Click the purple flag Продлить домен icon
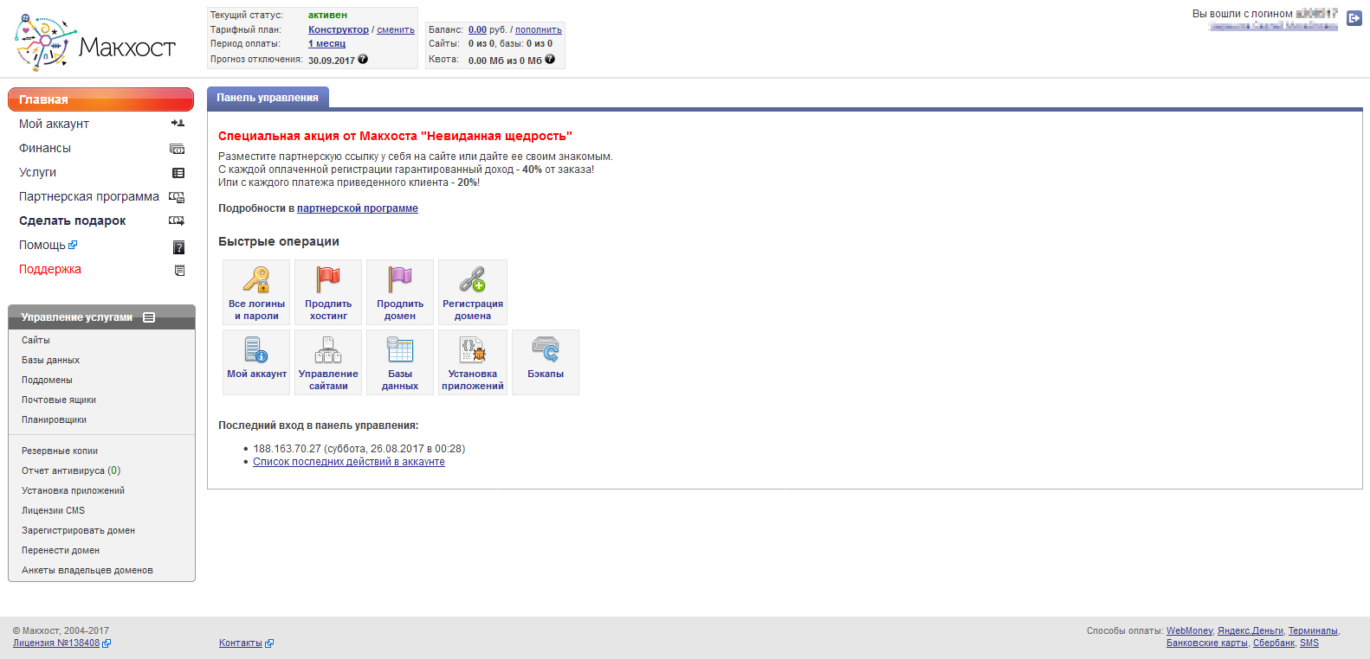 pos(400,279)
